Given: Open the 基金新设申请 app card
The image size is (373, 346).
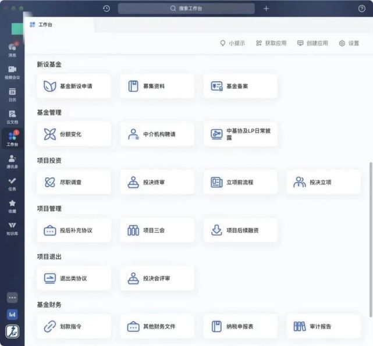Looking at the screenshot, I should 74,86.
